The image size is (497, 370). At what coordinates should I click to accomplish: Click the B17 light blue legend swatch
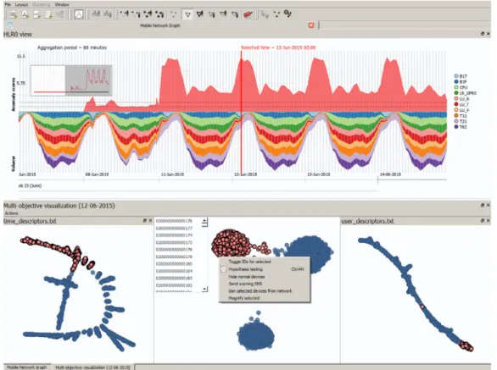click(456, 76)
